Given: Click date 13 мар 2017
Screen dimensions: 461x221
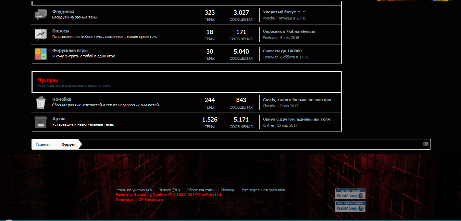Looking at the screenshot, I should [287, 125].
